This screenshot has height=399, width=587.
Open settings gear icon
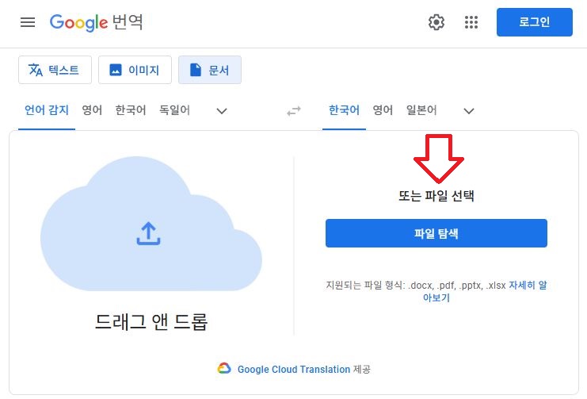coord(436,22)
